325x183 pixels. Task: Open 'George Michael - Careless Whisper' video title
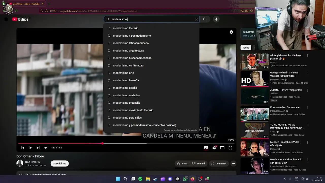coord(284,74)
